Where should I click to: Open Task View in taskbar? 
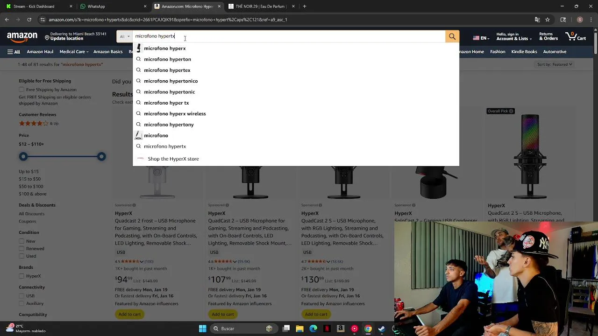[286, 329]
